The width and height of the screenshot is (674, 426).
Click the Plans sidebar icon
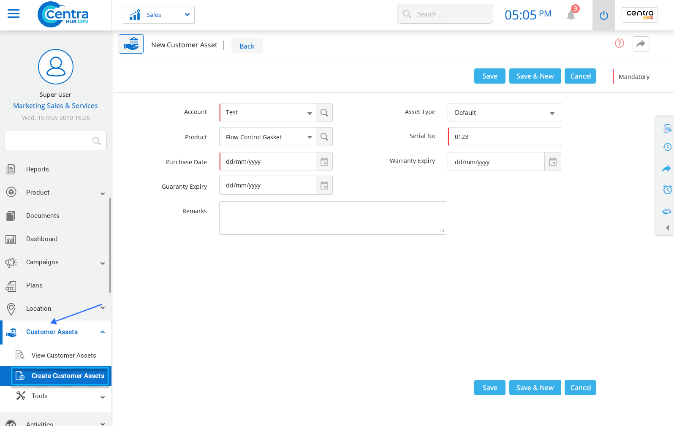pos(11,286)
